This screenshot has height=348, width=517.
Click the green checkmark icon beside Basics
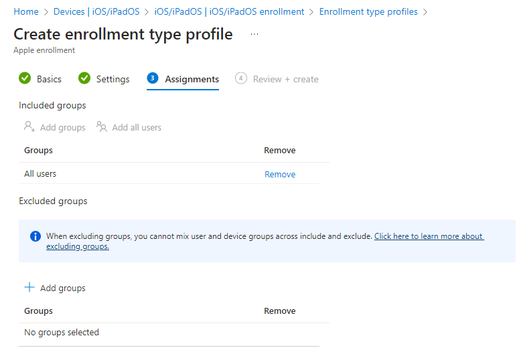click(25, 78)
